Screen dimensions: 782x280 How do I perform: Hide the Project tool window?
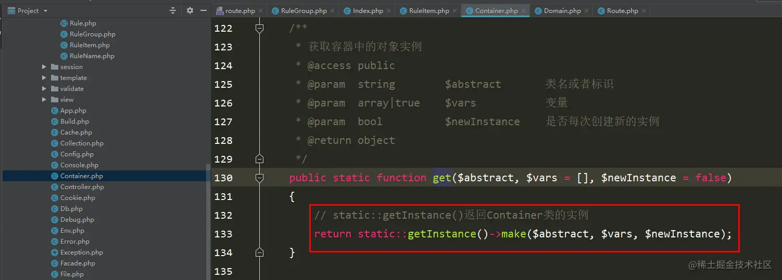(x=203, y=10)
